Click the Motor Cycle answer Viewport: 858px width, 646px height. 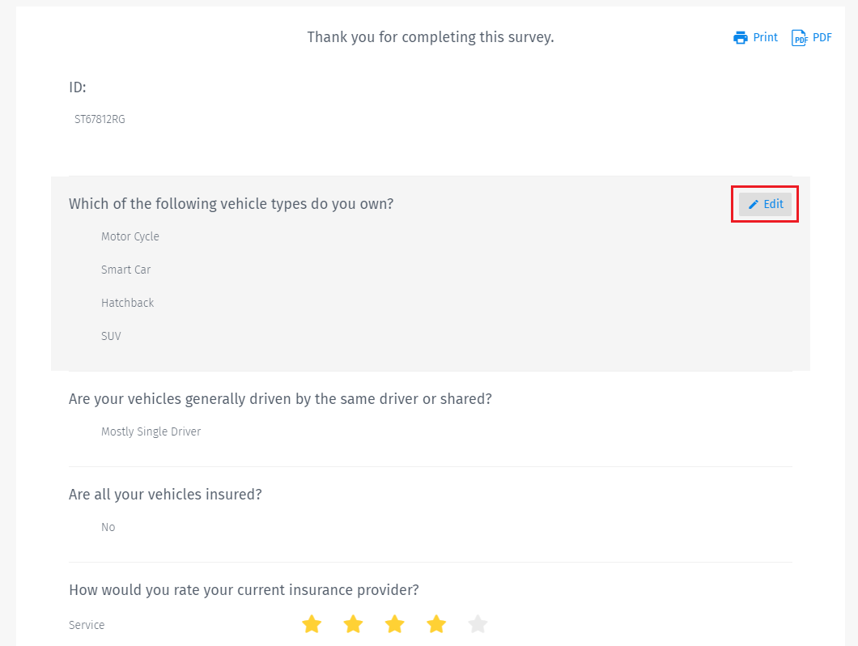point(130,236)
